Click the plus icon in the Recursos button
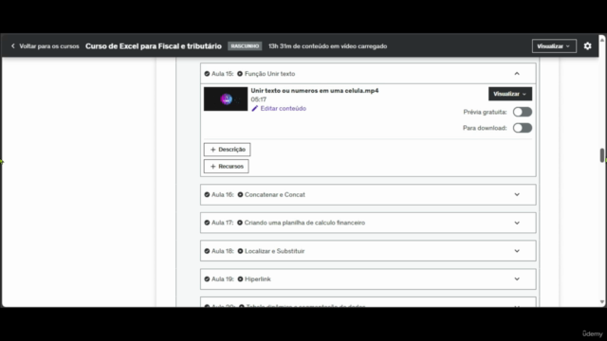 (212, 167)
